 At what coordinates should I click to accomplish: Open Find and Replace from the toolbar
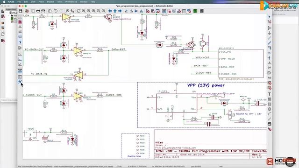[x=72, y=11]
